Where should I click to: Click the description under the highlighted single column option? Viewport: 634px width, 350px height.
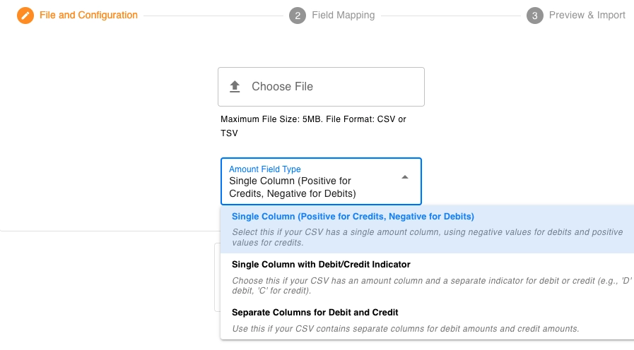427,237
